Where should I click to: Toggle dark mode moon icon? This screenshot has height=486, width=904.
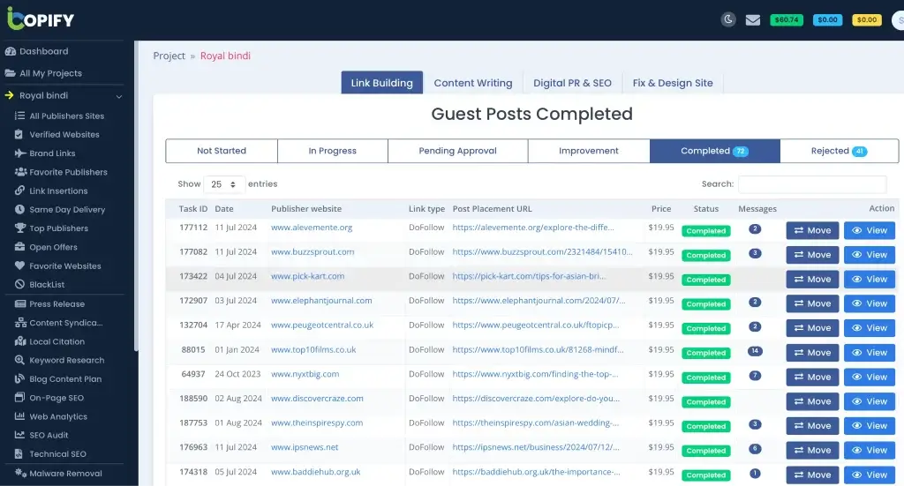pos(728,19)
